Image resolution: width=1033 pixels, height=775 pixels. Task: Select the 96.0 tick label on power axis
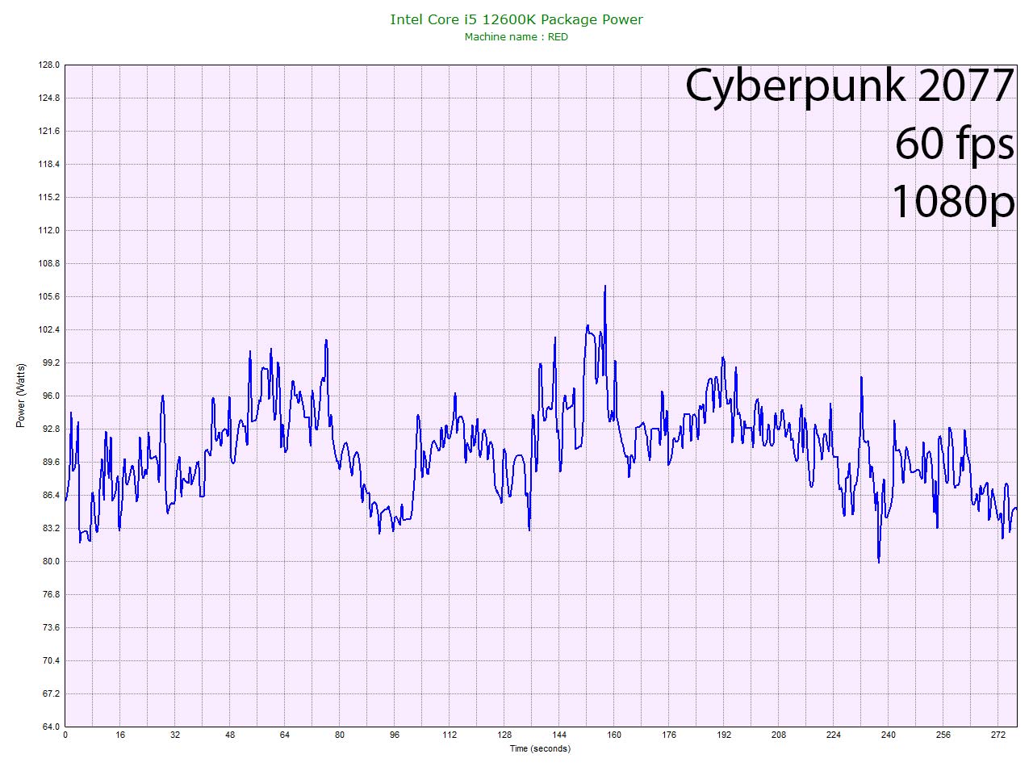coord(49,396)
